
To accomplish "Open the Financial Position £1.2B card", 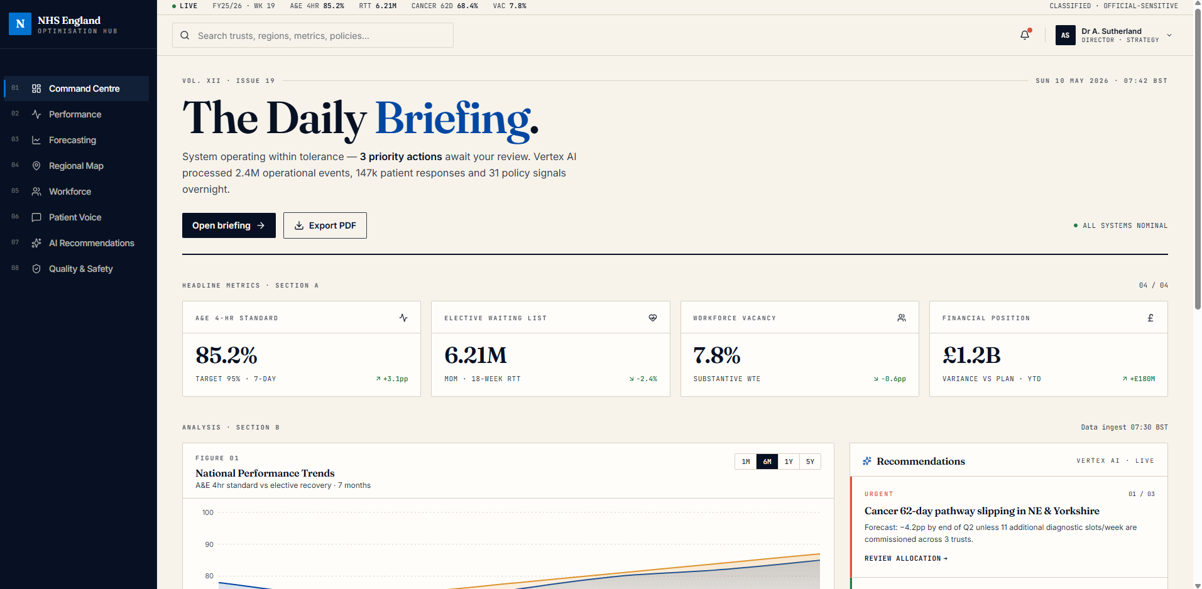I will point(1049,349).
